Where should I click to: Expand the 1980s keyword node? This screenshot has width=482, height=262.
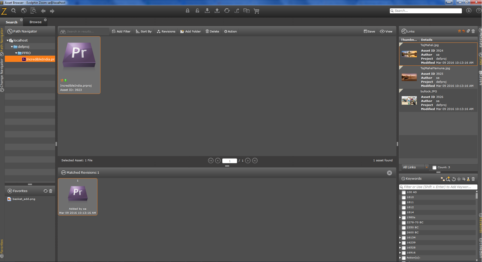click(400, 217)
